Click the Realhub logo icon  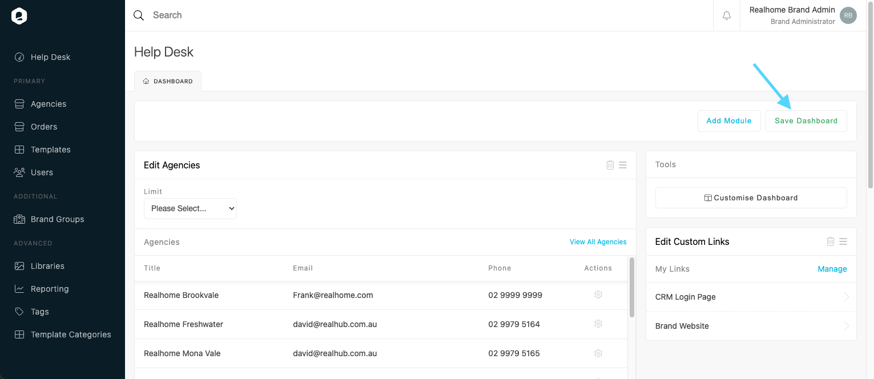pyautogui.click(x=19, y=16)
